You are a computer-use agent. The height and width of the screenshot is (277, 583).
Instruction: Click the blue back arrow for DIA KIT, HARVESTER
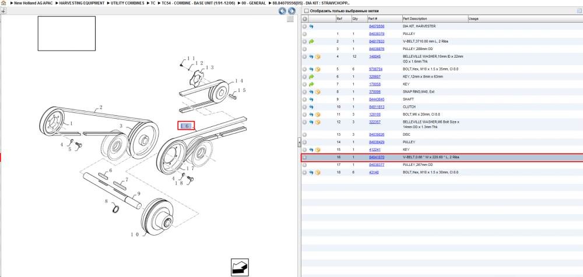click(311, 26)
